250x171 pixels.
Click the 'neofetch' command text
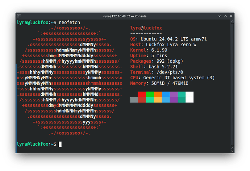tap(69, 22)
